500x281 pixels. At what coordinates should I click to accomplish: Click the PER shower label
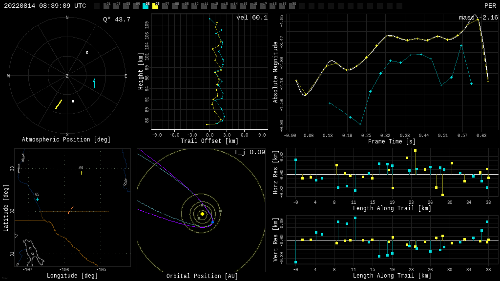(490, 6)
